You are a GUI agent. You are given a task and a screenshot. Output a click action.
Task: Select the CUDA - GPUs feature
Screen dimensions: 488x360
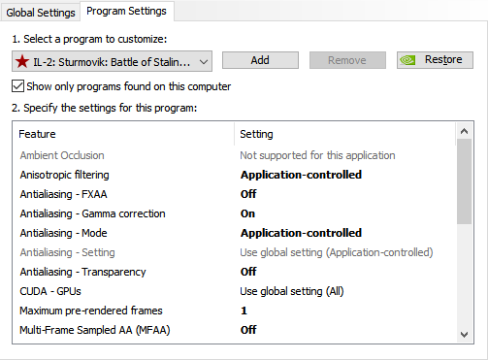click(x=50, y=291)
